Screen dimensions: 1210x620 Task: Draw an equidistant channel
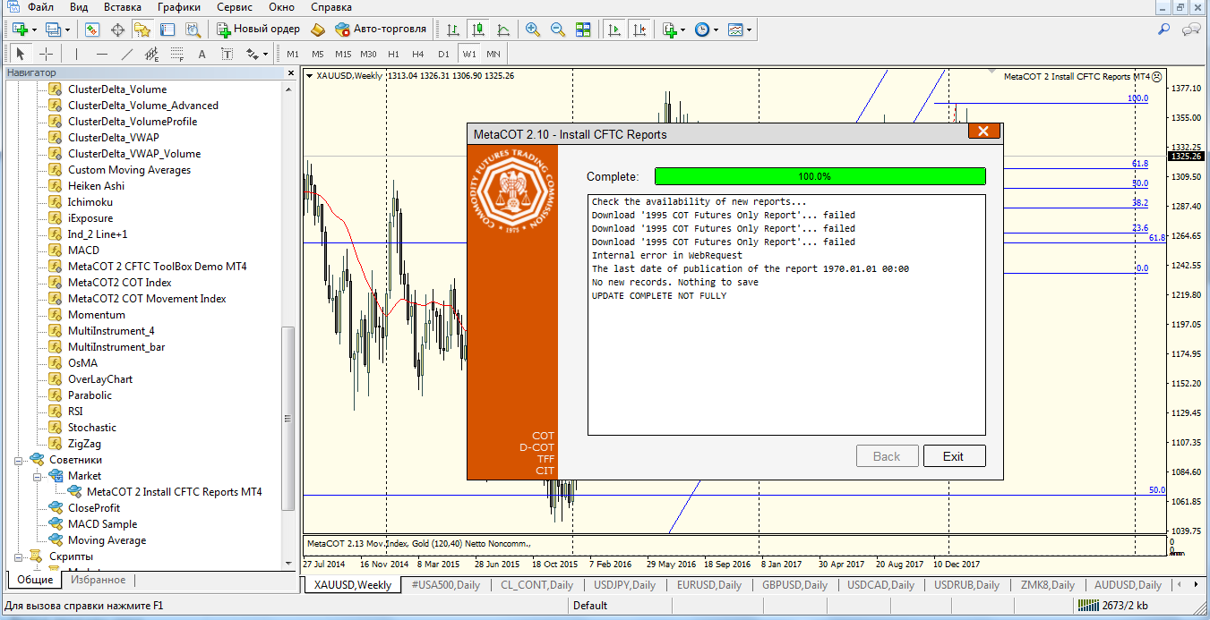point(152,54)
